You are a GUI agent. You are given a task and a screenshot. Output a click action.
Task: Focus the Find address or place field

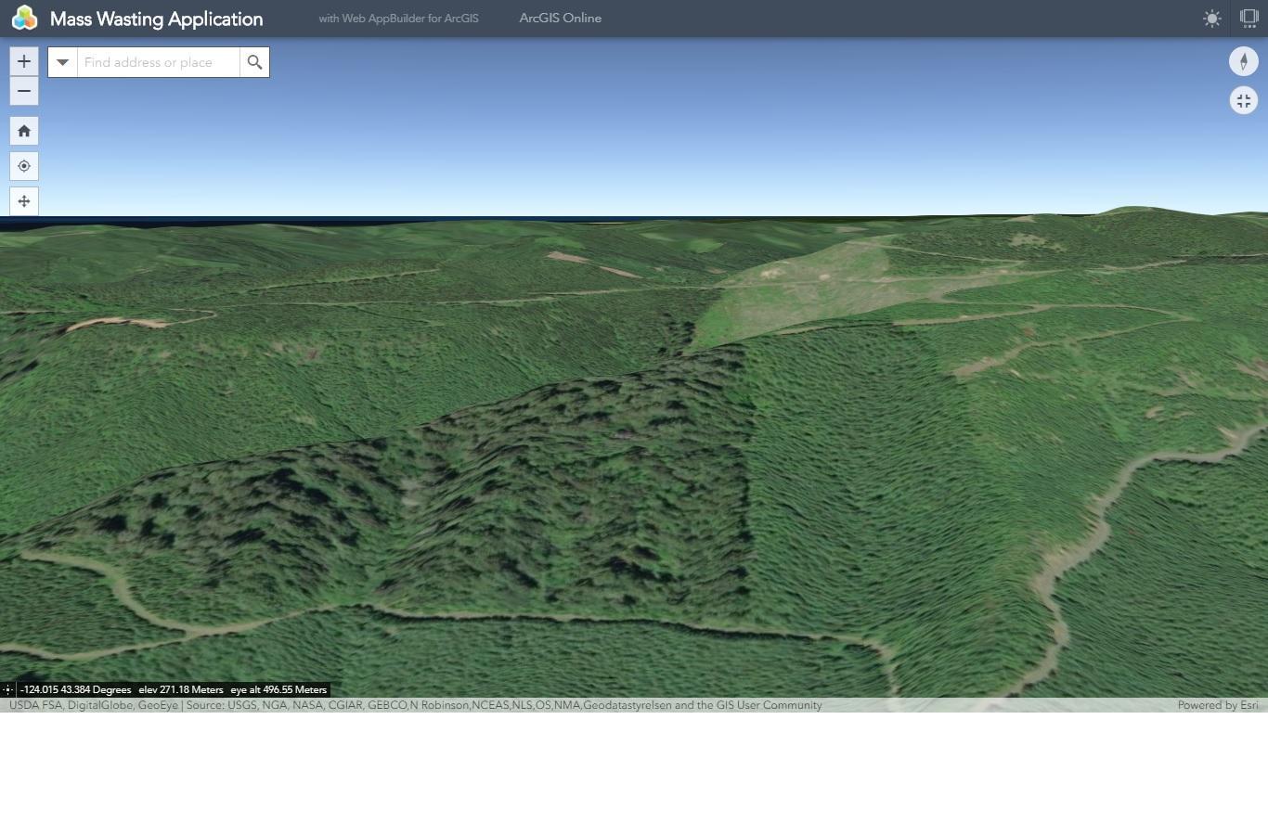click(x=159, y=62)
